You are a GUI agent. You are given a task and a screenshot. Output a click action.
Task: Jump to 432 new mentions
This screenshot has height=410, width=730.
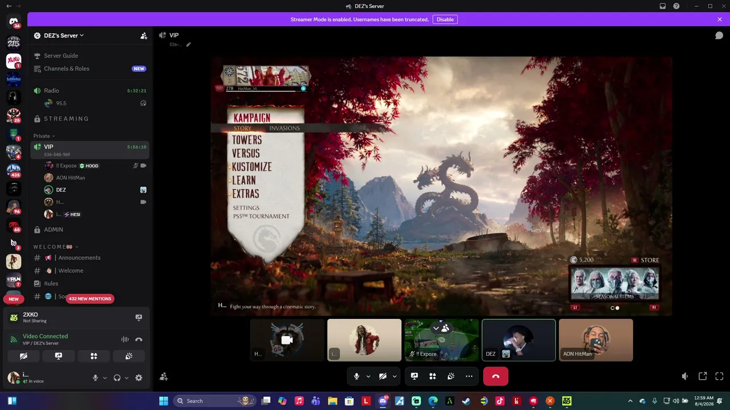tap(90, 298)
